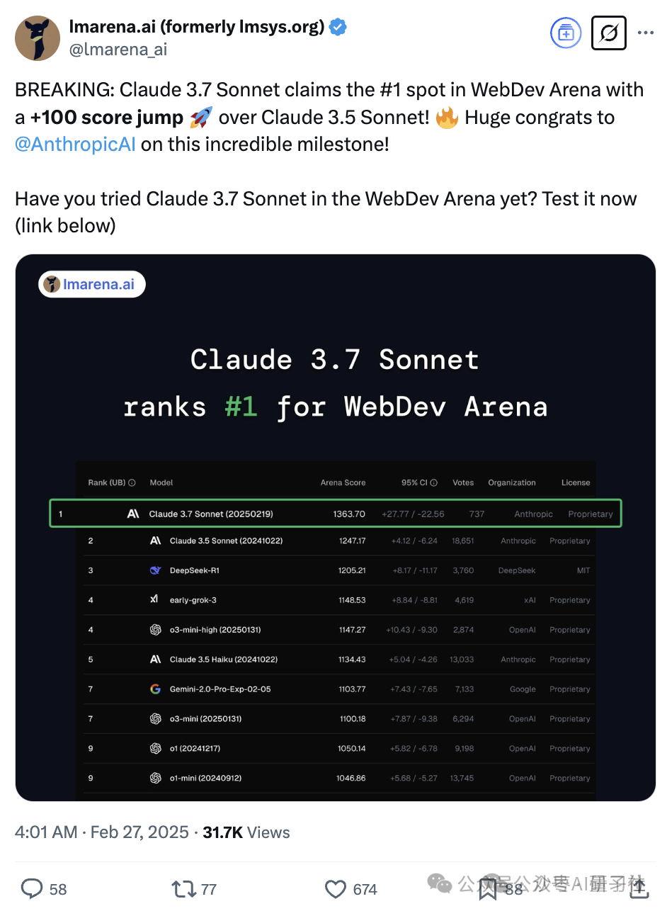Open the leaderboard image thumbnail
667x911 pixels.
336,528
